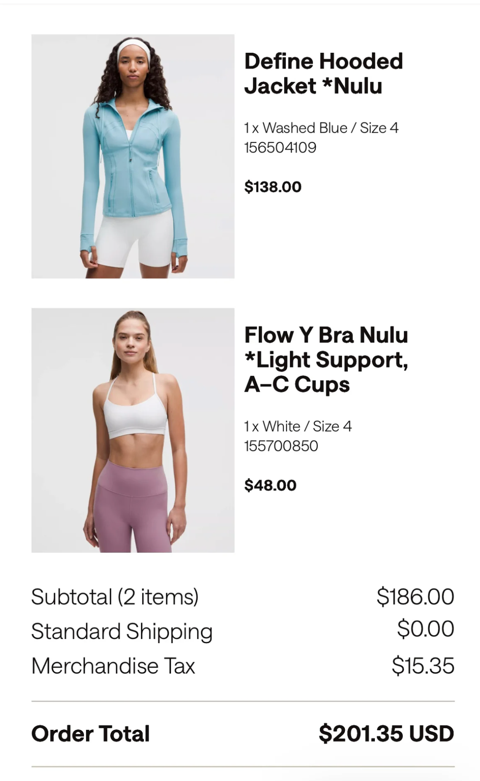Click the Flow Y Bra Nulu title
The width and height of the screenshot is (480, 781).
[x=326, y=360]
